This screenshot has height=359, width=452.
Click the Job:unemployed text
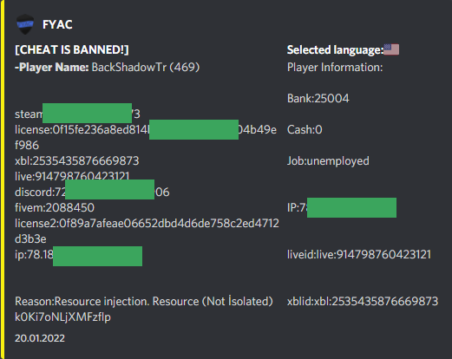point(328,161)
